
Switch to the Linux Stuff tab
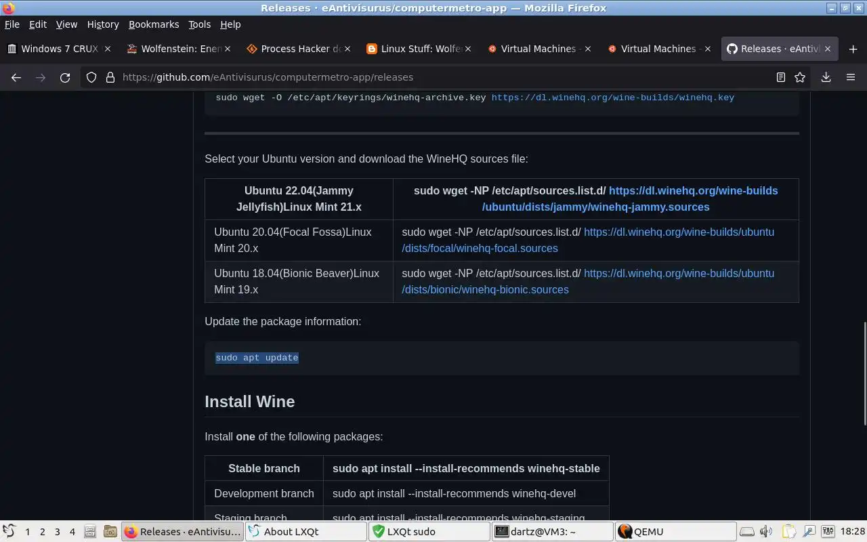(419, 49)
